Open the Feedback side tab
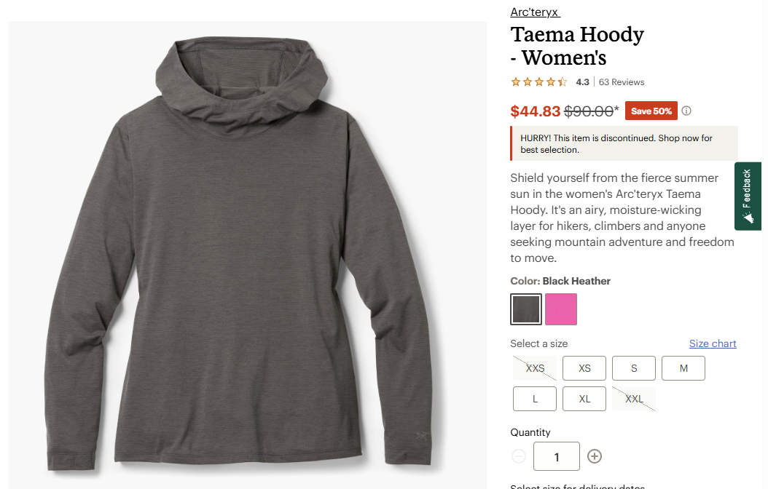Screen dimensions: 768x489 (748, 196)
